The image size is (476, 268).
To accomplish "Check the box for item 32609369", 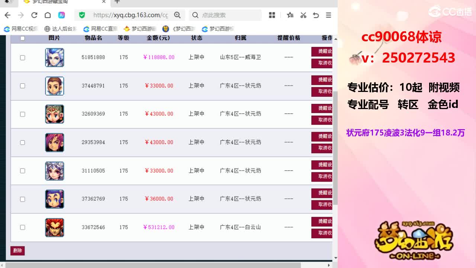I will [22, 114].
